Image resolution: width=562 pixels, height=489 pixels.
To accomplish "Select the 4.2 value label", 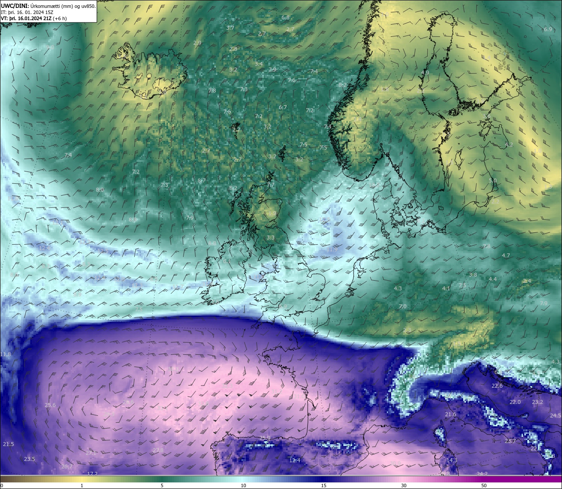I will pyautogui.click(x=509, y=145).
